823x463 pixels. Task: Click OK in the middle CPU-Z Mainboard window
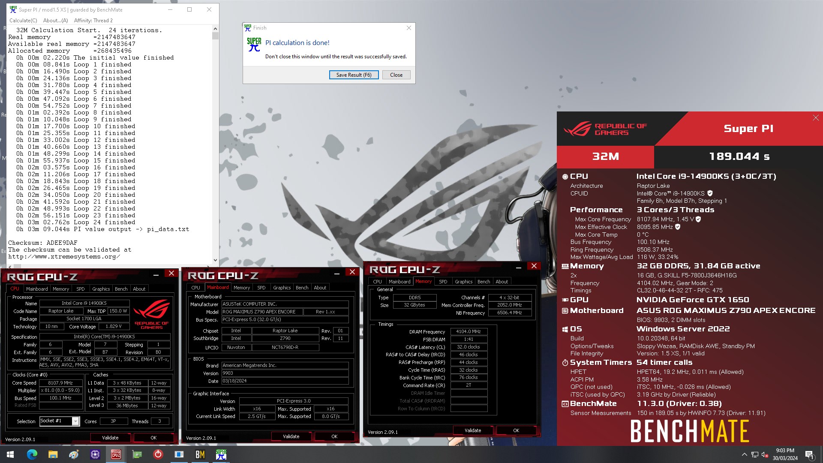click(334, 436)
